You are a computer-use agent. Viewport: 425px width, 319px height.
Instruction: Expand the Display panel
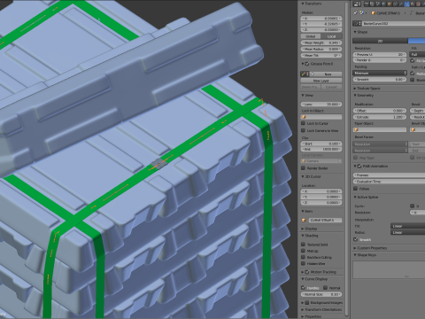coord(303,229)
